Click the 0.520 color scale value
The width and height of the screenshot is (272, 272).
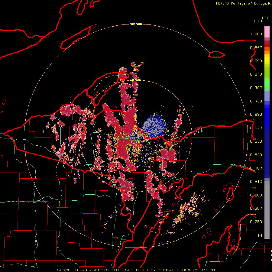tap(256, 155)
